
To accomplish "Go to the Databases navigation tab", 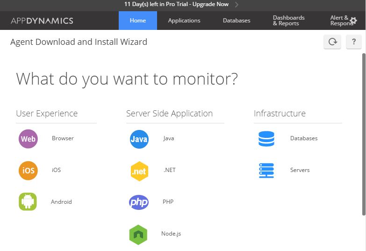I will pyautogui.click(x=237, y=21).
